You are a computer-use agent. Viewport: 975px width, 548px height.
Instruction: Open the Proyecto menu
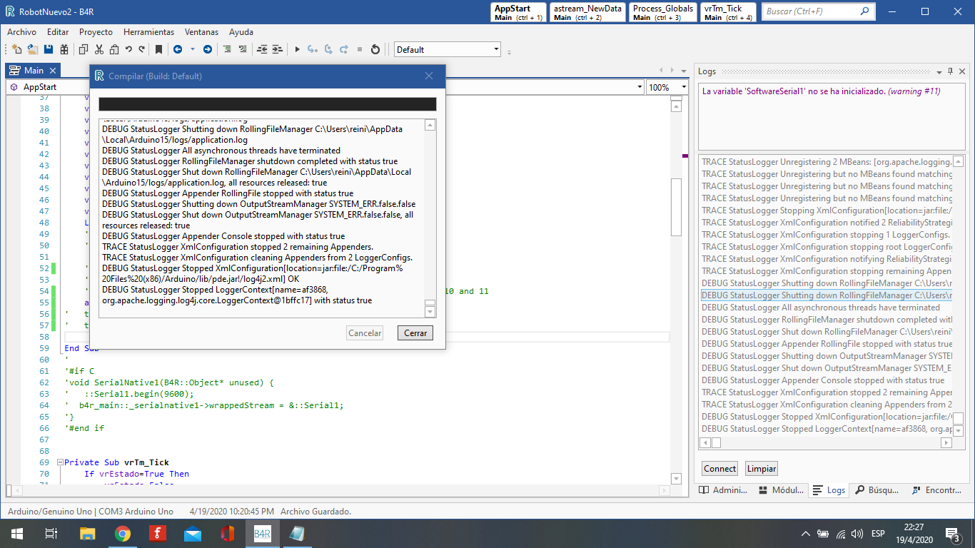(96, 32)
